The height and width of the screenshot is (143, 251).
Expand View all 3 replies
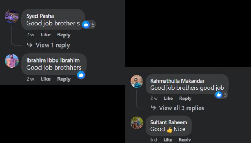181,108
